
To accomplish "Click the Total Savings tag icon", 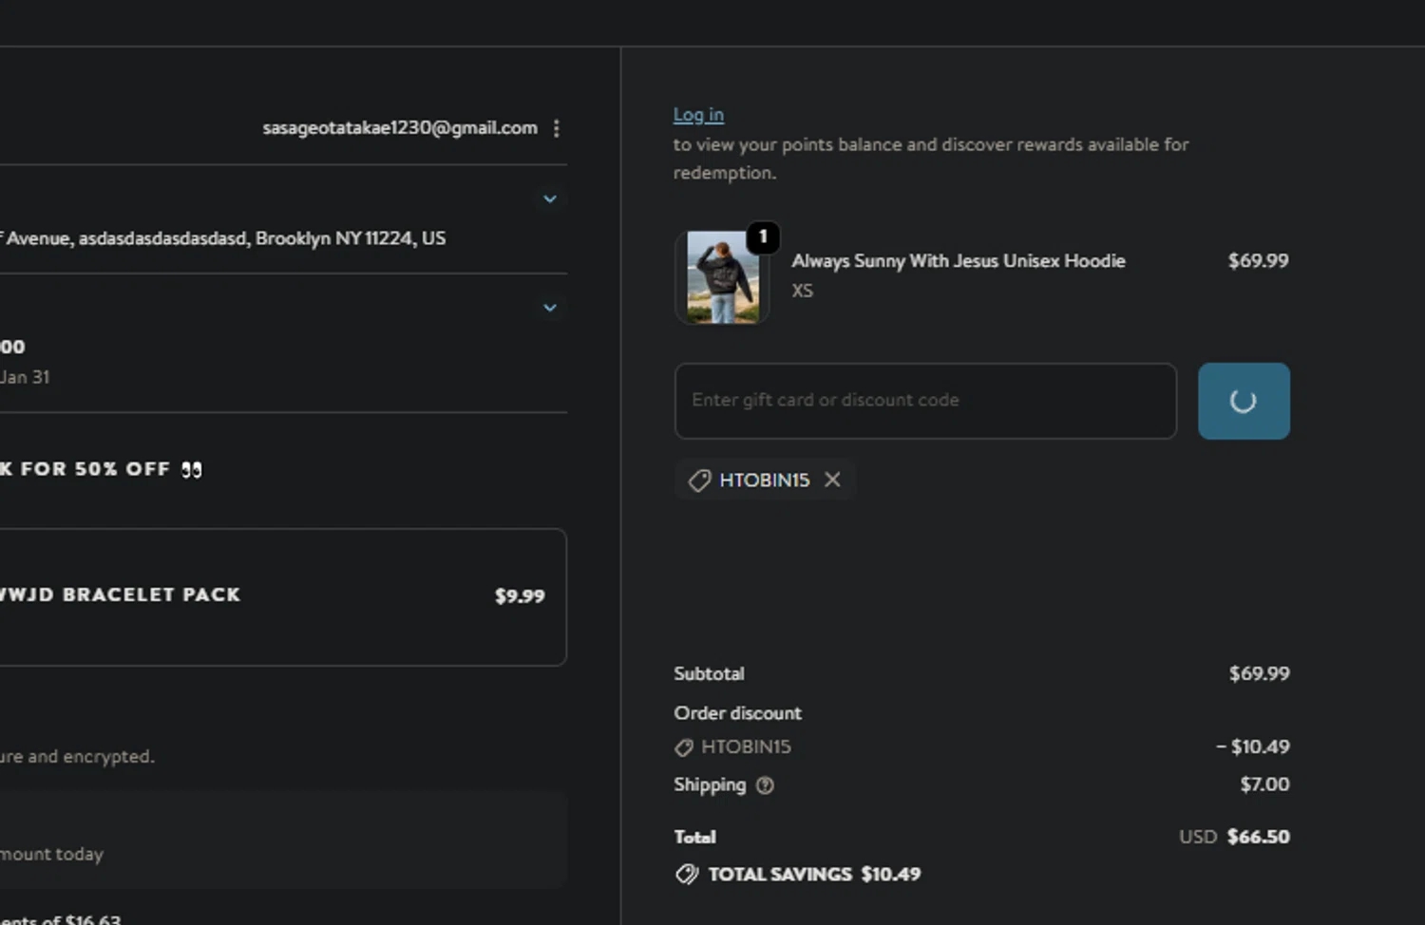I will [x=686, y=875].
